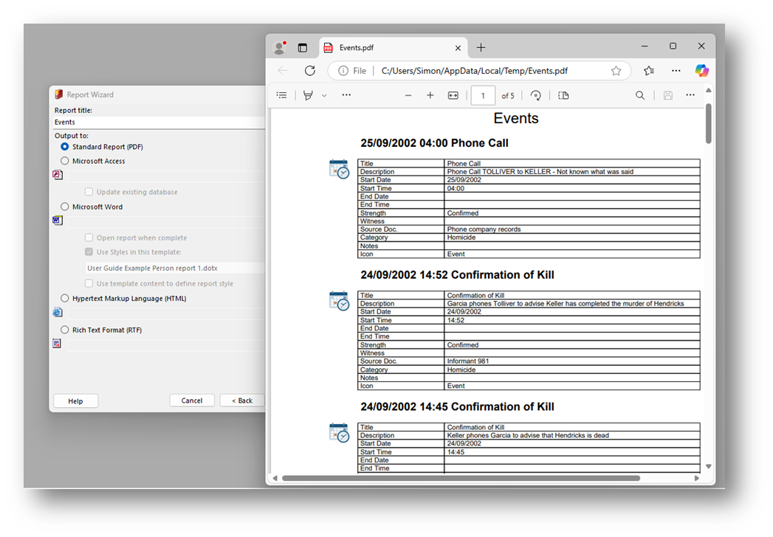773x537 pixels.
Task: Open the User Guide Example template dropdown
Action: [x=174, y=268]
